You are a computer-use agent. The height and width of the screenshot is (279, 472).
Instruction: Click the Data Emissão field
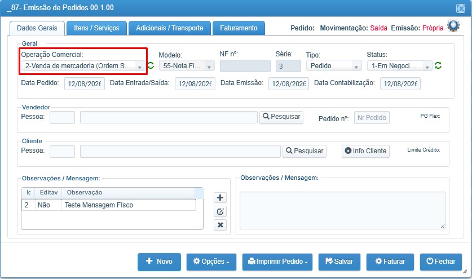click(x=289, y=83)
